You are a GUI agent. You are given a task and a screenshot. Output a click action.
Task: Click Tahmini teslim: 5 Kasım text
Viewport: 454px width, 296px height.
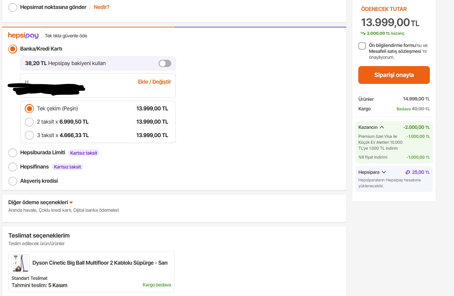coord(39,285)
